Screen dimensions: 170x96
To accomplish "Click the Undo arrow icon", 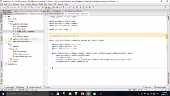I will pos(12,7).
